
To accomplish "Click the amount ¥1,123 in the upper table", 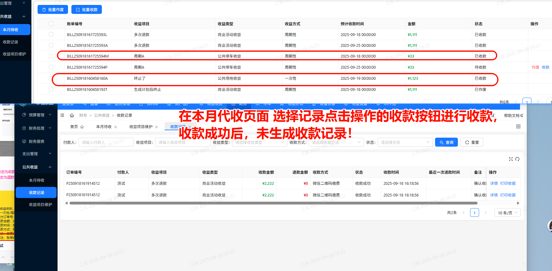I will (x=413, y=78).
